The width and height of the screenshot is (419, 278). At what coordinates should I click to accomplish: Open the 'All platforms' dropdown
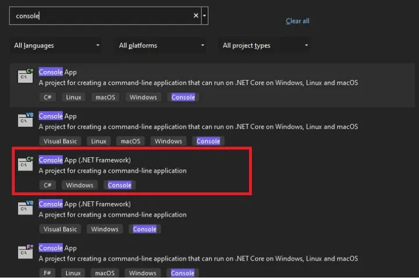[161, 45]
